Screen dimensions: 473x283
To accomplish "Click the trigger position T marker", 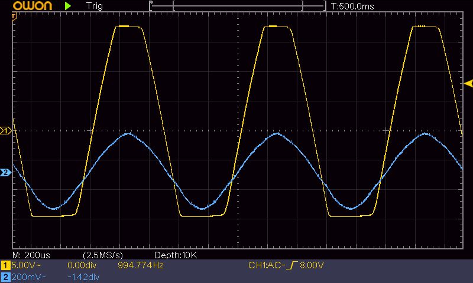I will point(14,17).
